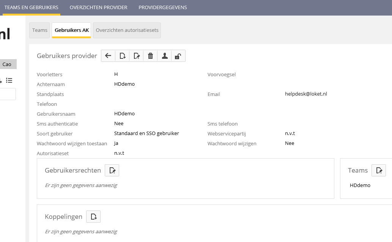This screenshot has height=242, width=392.
Task: Add a new Koppelingen entry
Action: point(93,217)
